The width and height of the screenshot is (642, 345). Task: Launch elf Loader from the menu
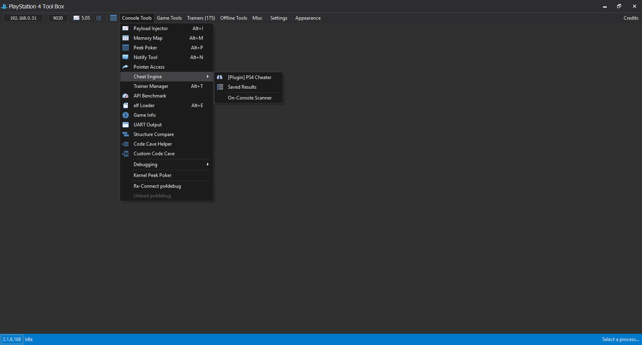[x=167, y=106]
